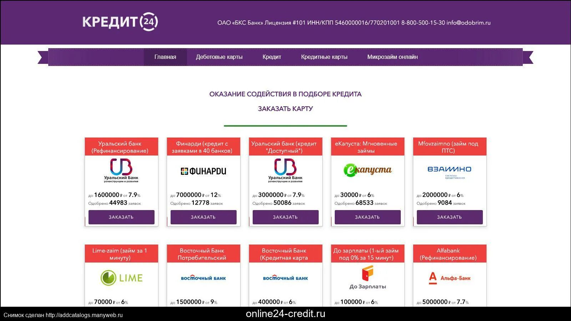The height and width of the screenshot is (321, 571).
Task: Click 'до 7000000' amount text
Action: (186, 195)
